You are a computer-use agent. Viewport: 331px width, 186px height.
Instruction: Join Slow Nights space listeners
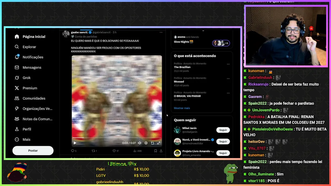click(221, 43)
